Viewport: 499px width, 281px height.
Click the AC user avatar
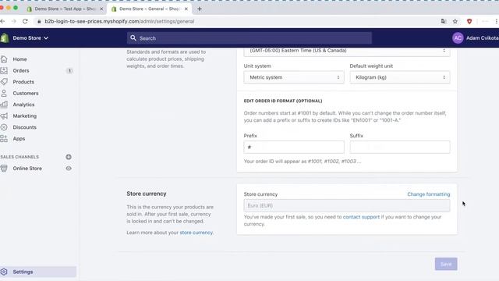pos(458,38)
